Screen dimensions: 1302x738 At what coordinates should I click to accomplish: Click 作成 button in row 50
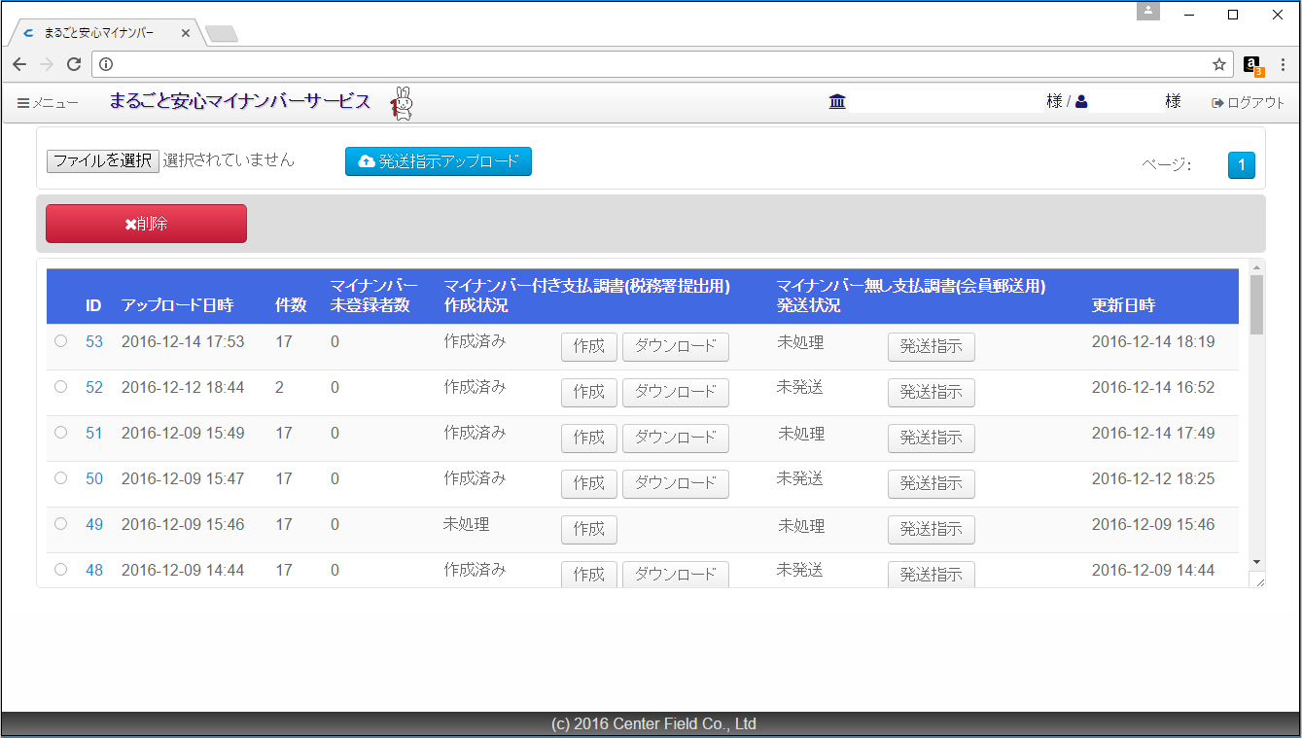tap(589, 484)
